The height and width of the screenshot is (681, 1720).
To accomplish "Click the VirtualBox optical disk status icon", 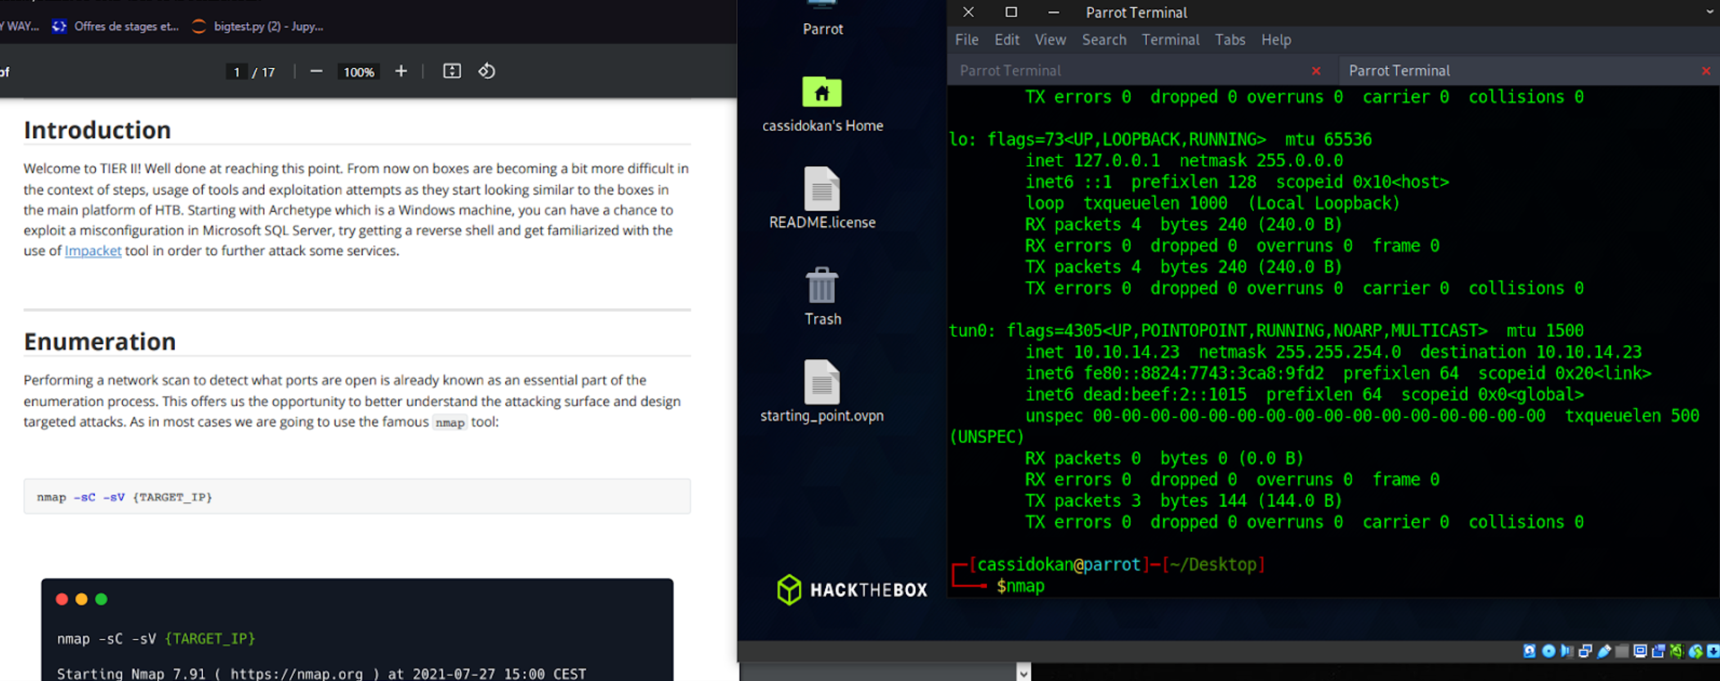I will [x=1548, y=651].
